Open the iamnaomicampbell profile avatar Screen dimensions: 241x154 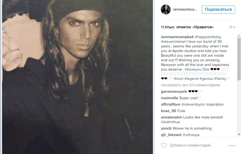click(166, 10)
